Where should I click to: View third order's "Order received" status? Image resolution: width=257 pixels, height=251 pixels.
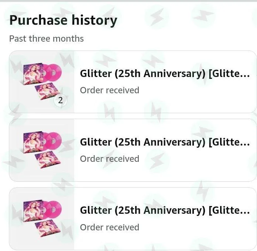coord(110,227)
